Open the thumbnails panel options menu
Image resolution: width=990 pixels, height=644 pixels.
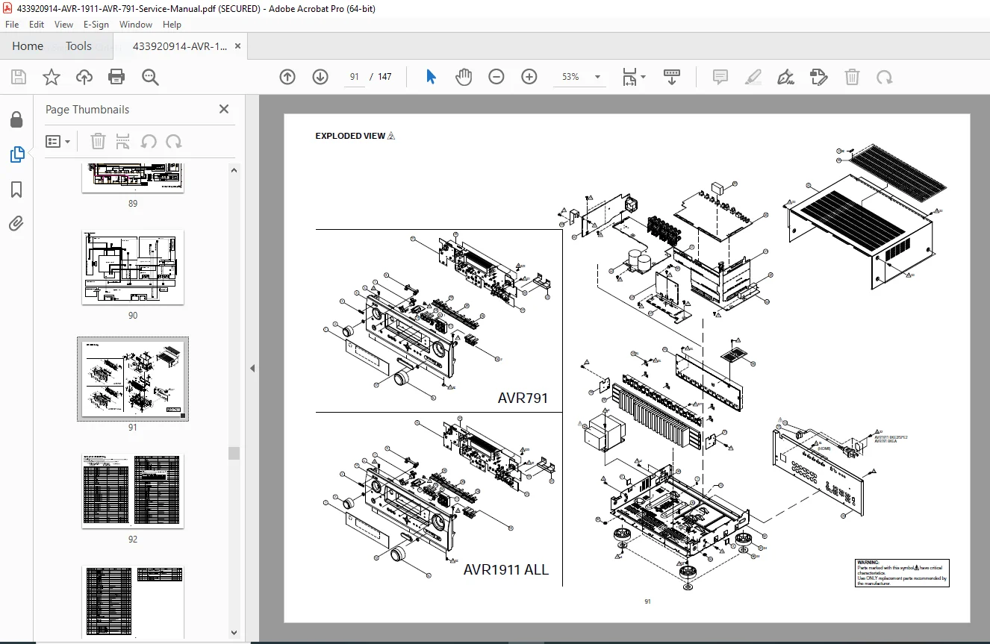click(x=57, y=141)
